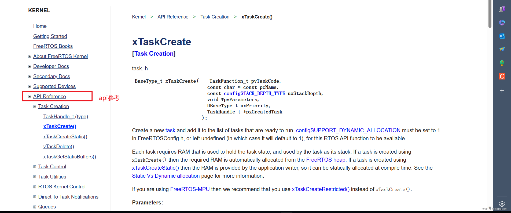
Task: Open the Outlook icon in Edge sidebar
Action: (502, 36)
